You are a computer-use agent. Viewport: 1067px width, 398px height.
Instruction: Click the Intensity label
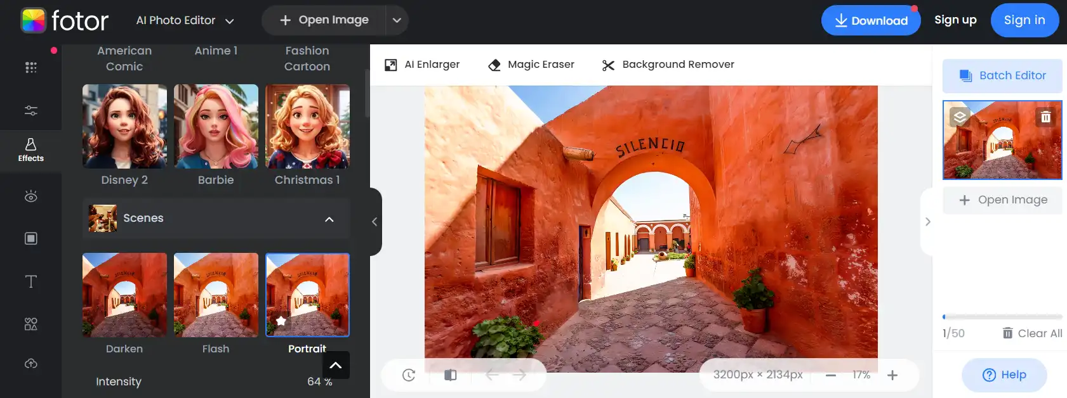[x=119, y=382]
